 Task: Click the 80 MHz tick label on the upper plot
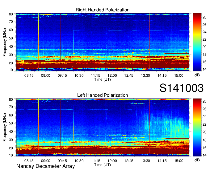[11, 14]
